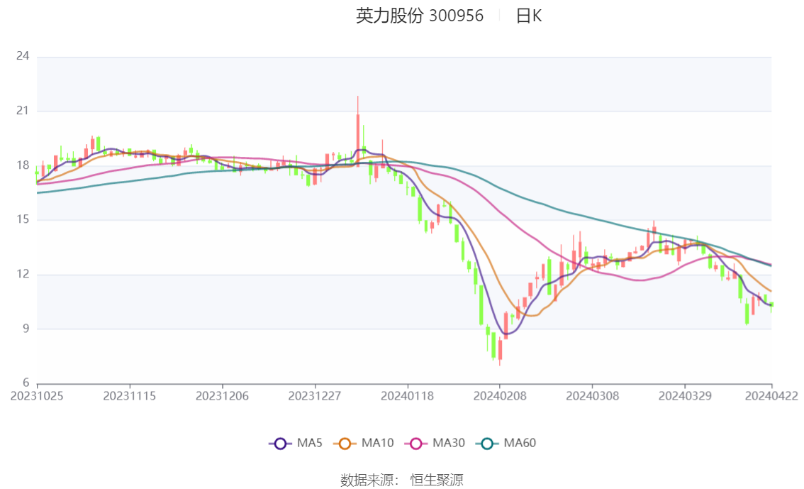The width and height of the screenshot is (804, 489).
Task: Click x-axis date label 20240422
Action: [771, 396]
